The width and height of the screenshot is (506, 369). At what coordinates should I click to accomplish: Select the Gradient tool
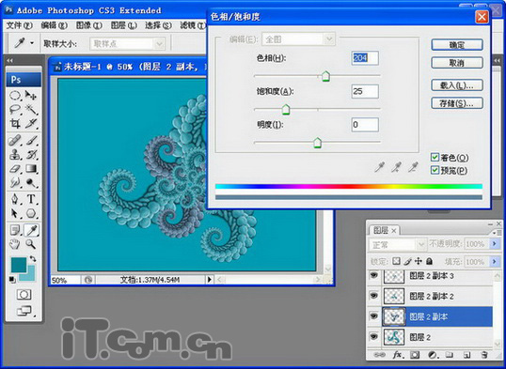31,169
